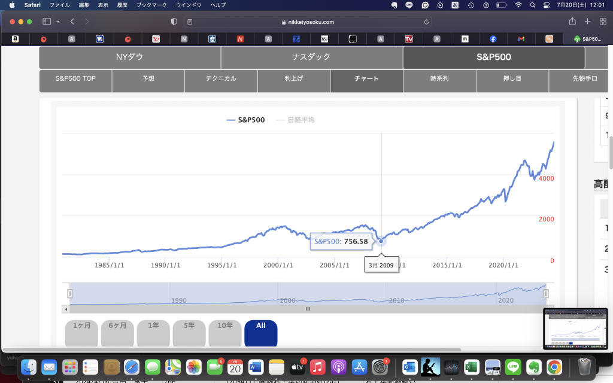Open the ナスダック index tab
Screen dimensions: 613x383
click(311, 57)
